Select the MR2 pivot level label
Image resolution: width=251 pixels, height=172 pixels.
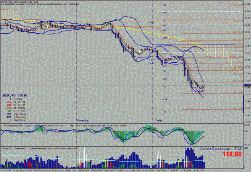pyautogui.click(x=165, y=25)
